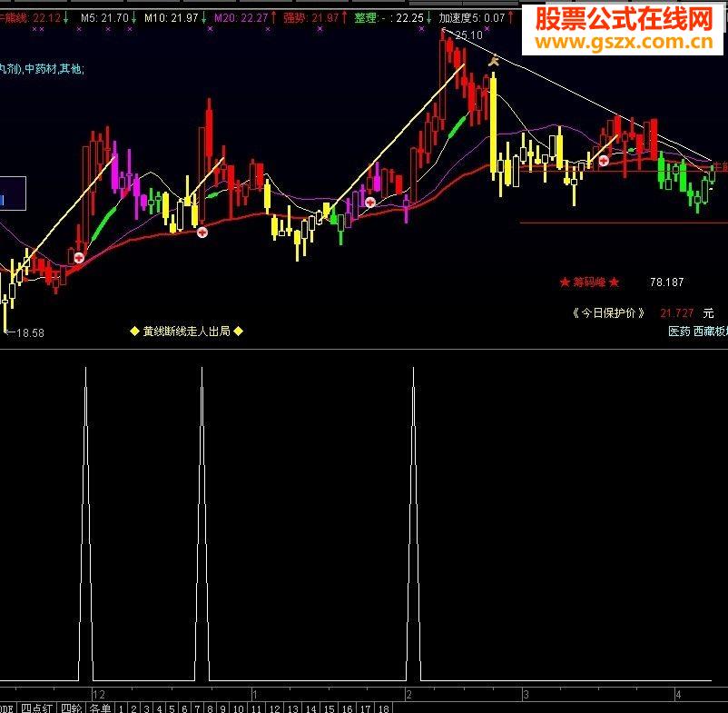Viewport: 728px width, 713px height.
Task: Click the leftmost red-cross buy signal marker
Action: point(79,258)
